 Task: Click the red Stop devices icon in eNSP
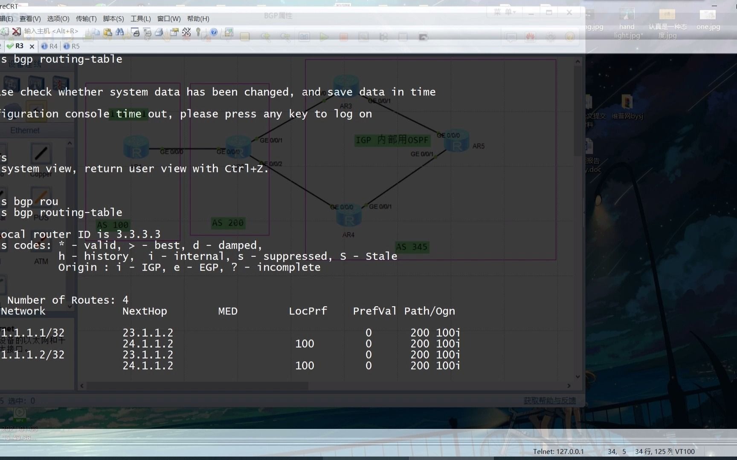(x=344, y=37)
